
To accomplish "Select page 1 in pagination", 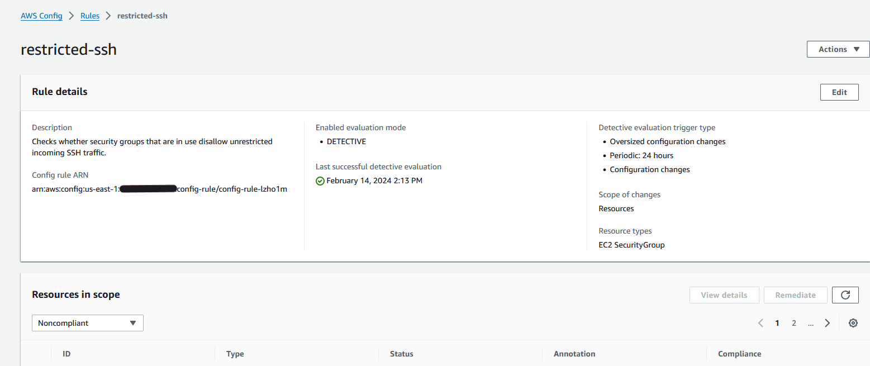I will tap(777, 323).
